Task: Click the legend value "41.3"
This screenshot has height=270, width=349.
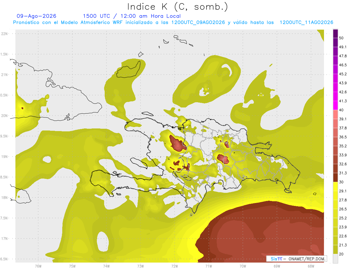Action: point(343,101)
